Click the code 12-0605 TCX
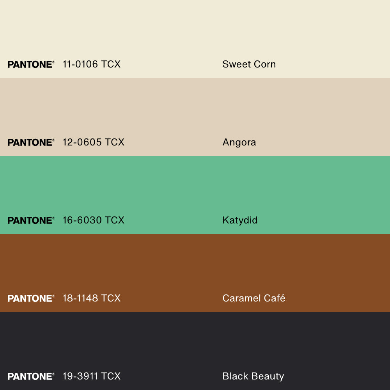This screenshot has height=390, width=390. [x=93, y=142]
